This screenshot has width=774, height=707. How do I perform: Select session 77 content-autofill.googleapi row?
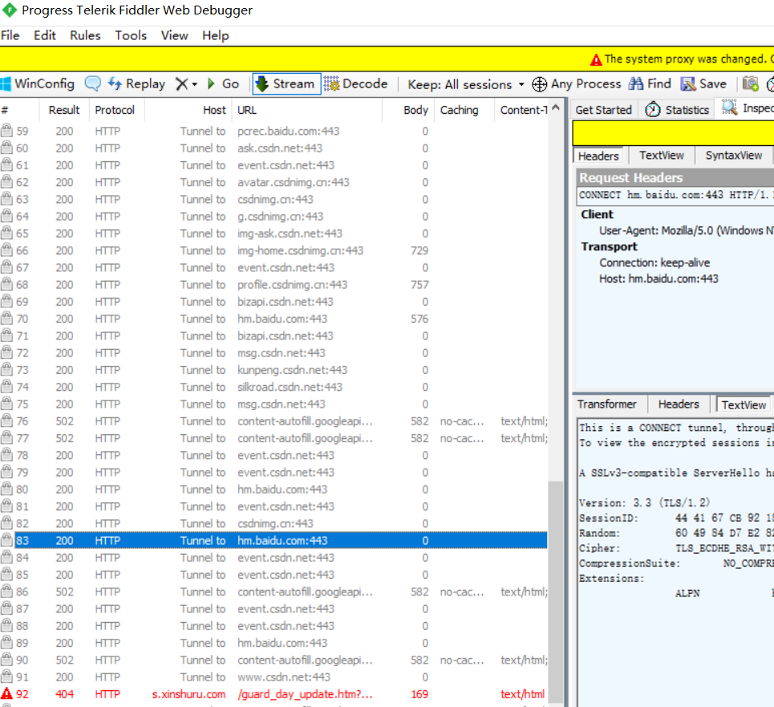274,438
